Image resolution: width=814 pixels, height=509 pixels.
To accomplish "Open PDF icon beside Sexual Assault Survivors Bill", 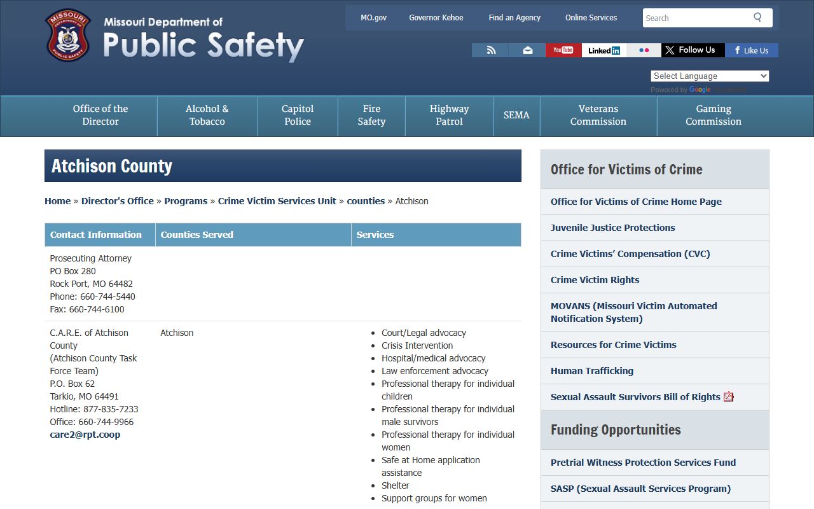I will pos(729,396).
